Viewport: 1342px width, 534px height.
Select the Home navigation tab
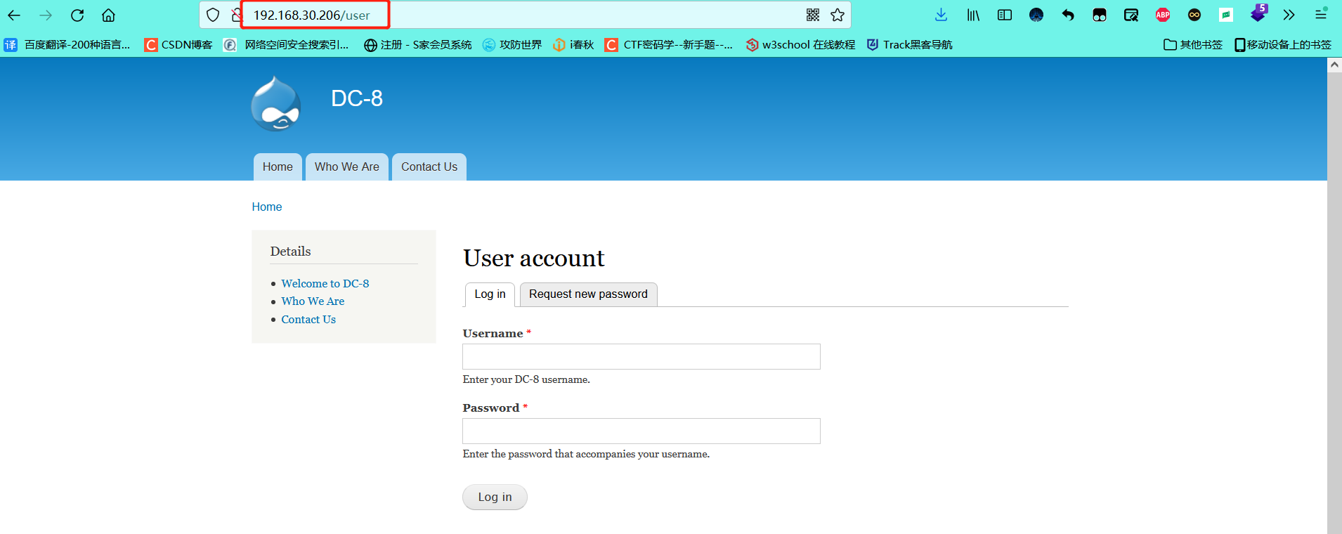tap(278, 167)
